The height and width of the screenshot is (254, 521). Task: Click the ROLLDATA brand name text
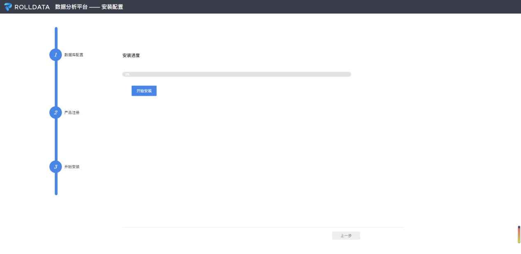coord(32,7)
